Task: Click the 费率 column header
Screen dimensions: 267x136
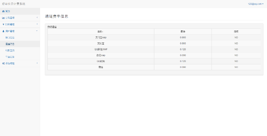Action: (183, 31)
